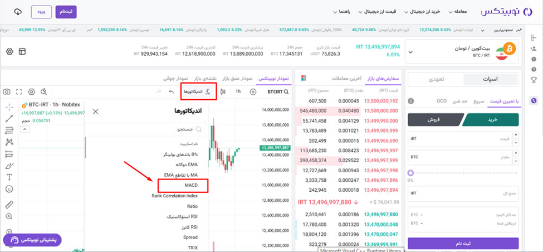
Task: Click the add user icon in right sidebar
Action: point(534,49)
